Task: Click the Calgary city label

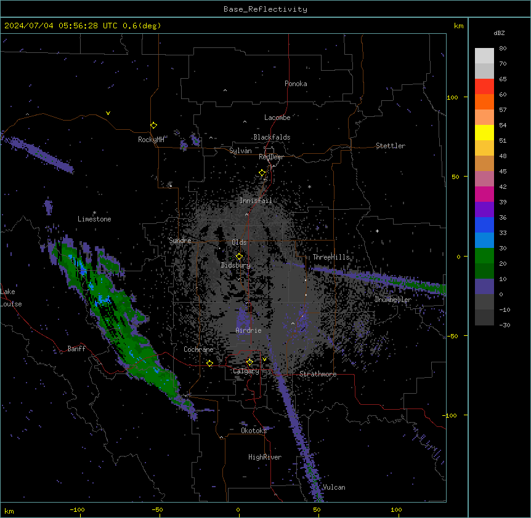Action: click(x=246, y=371)
